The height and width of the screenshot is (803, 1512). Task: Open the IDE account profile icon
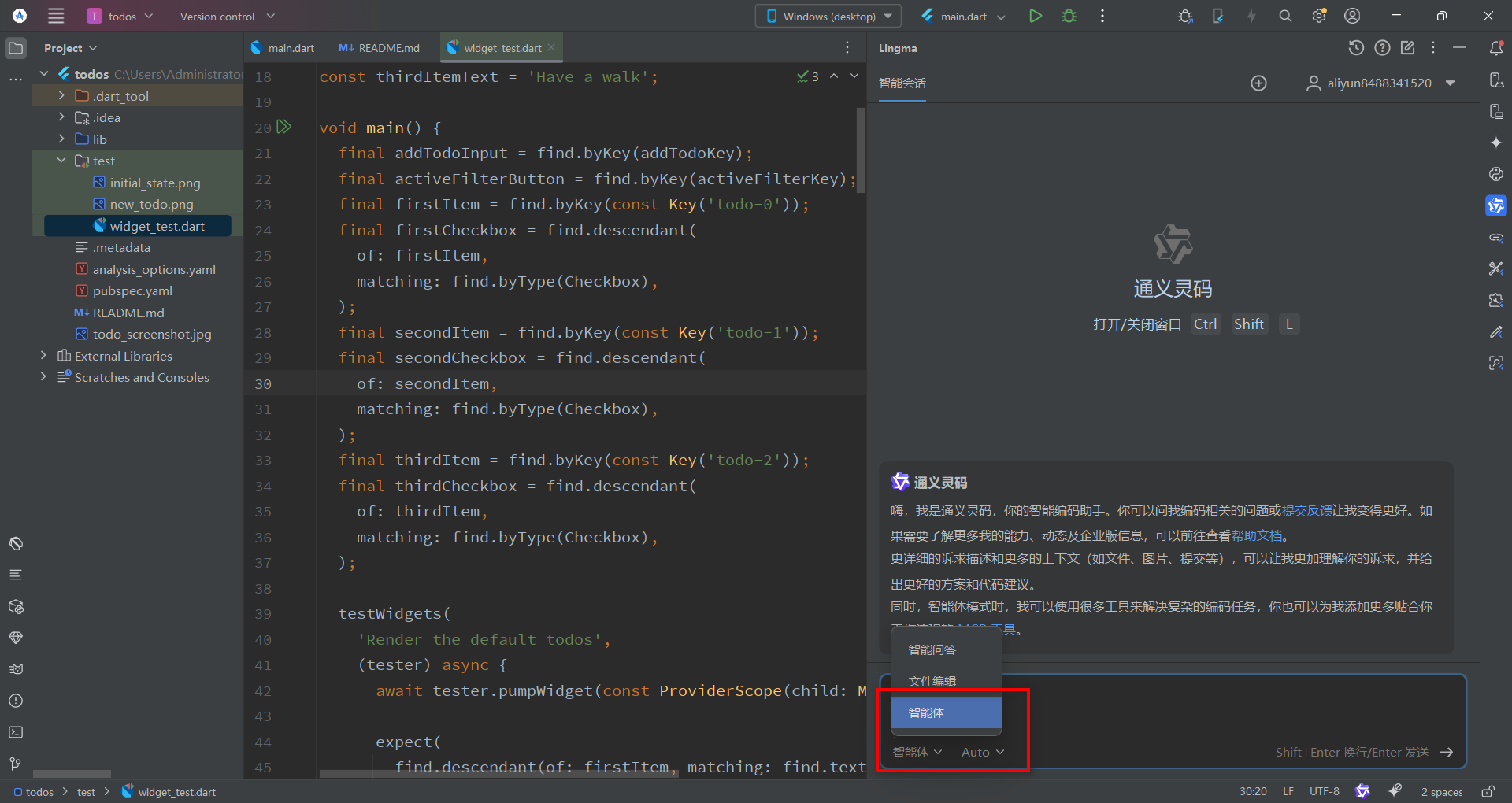(x=1352, y=16)
